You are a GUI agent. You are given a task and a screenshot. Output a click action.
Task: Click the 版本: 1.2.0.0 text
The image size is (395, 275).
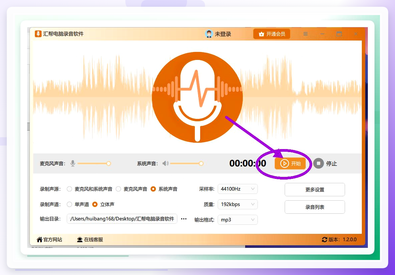(x=342, y=239)
